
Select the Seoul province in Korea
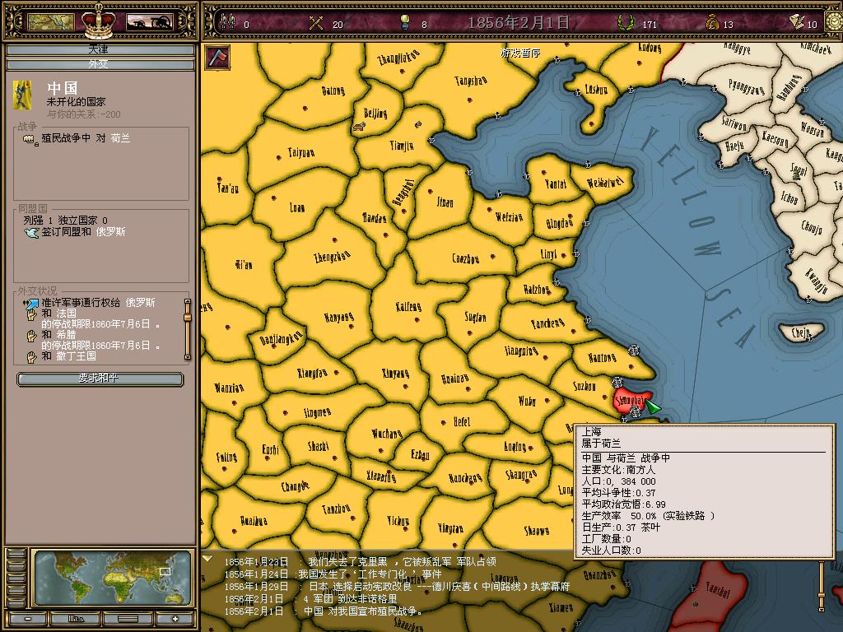[x=799, y=172]
